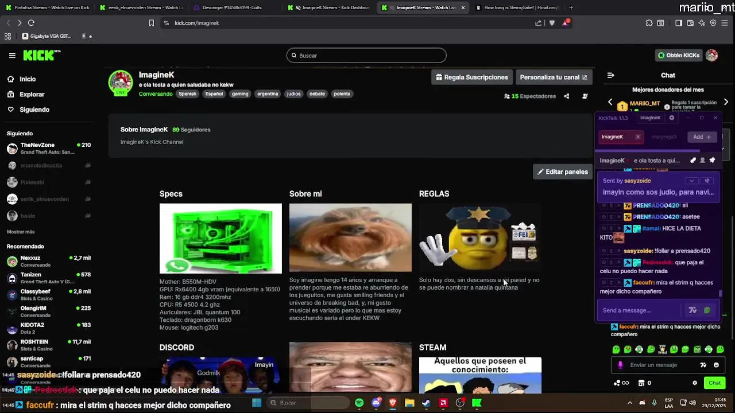Click Editar paneles button
Screen dimensions: 735x413
point(563,172)
